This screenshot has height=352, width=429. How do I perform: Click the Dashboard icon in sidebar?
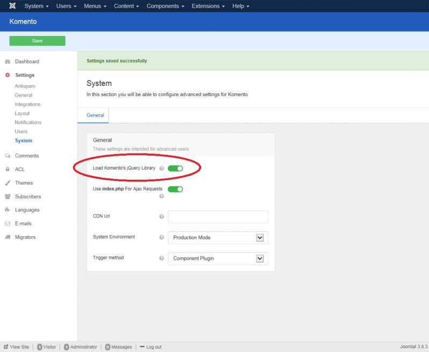point(8,62)
